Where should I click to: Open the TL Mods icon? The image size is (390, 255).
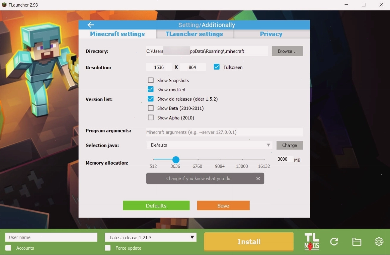click(x=312, y=242)
